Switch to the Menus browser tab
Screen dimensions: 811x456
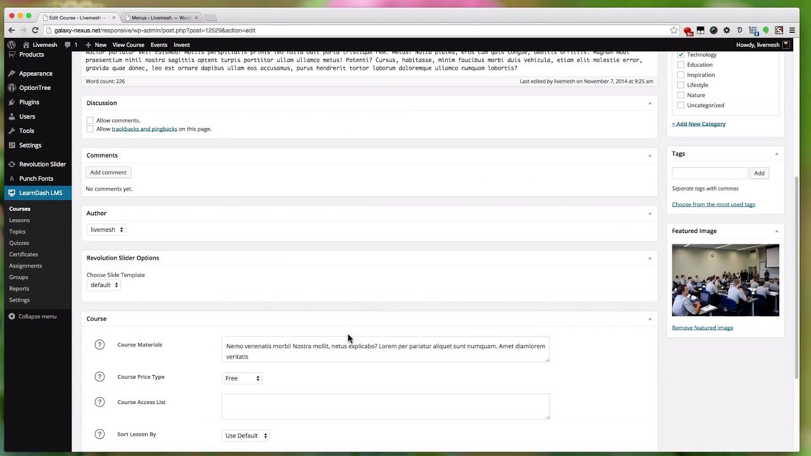(161, 18)
